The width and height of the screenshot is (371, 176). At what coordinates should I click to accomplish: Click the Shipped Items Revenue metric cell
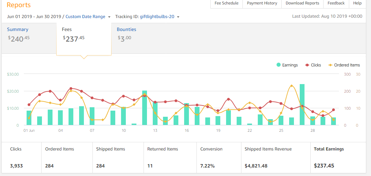[x=275, y=157]
